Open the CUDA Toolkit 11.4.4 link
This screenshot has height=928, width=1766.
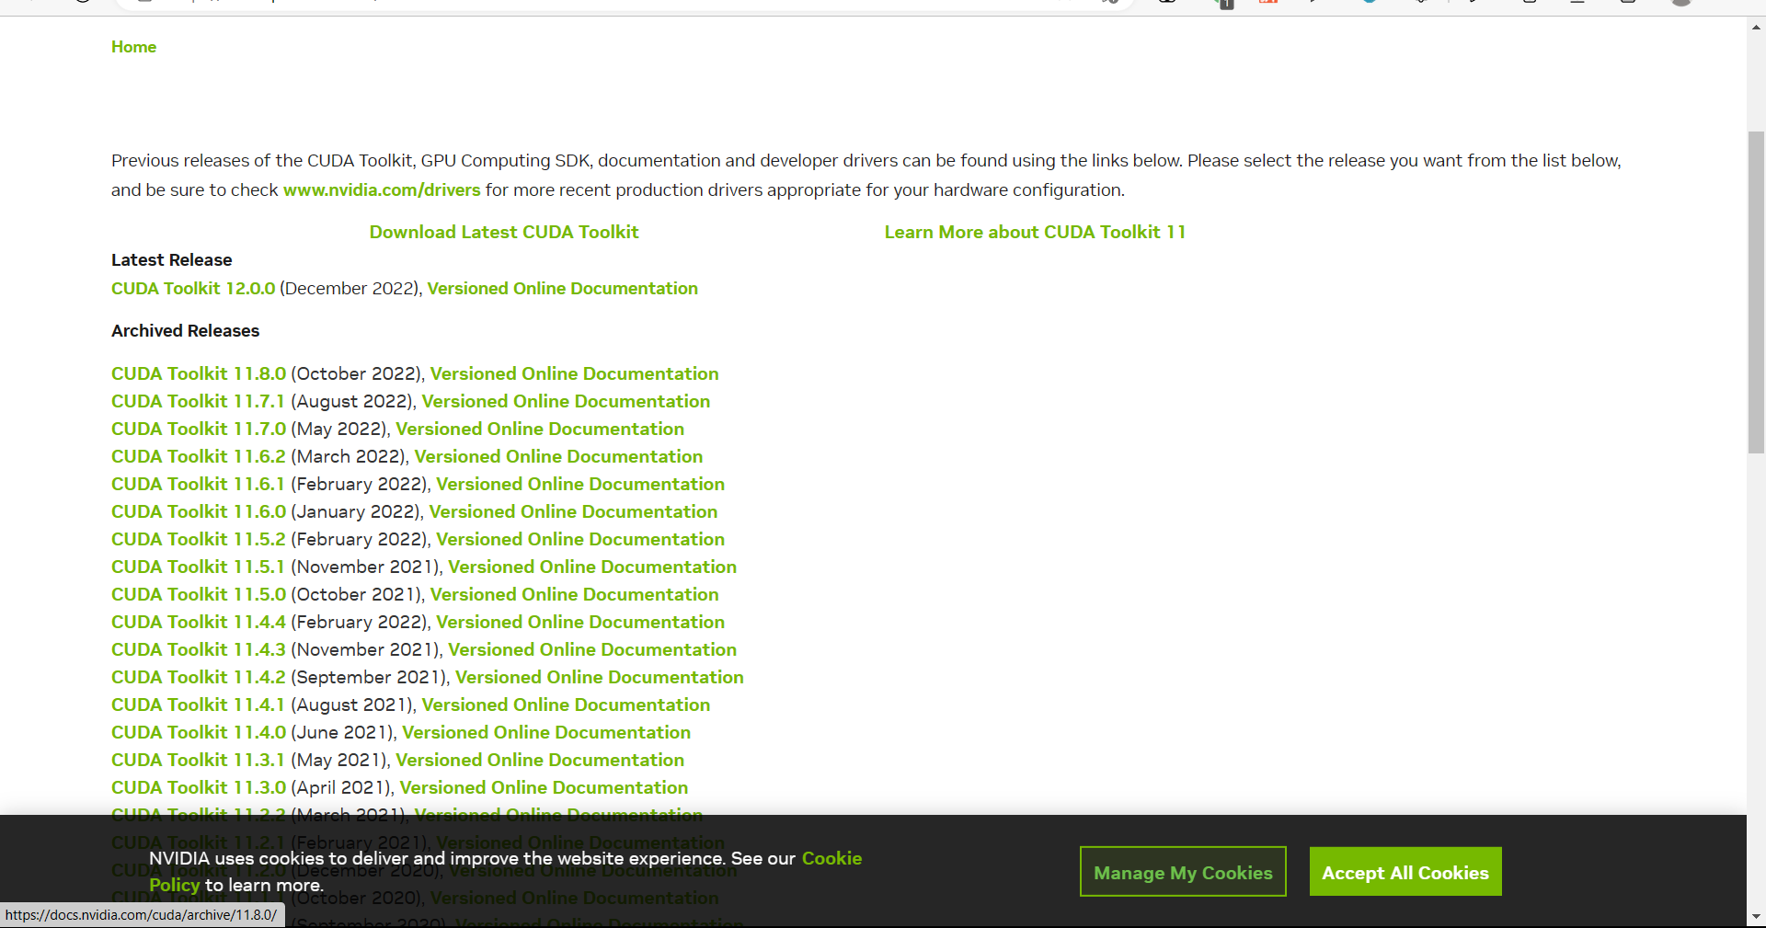coord(199,622)
